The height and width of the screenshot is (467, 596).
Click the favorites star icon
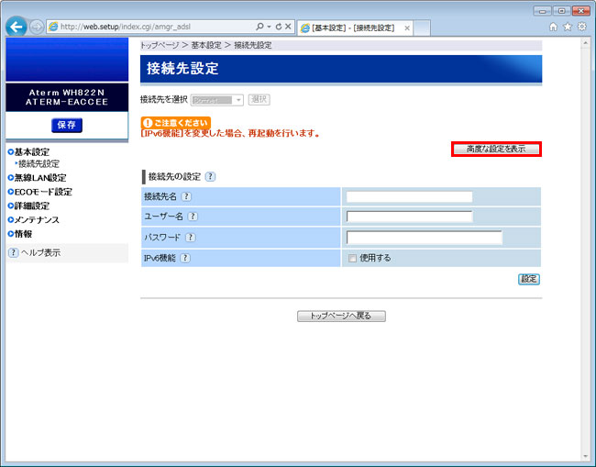coord(568,28)
